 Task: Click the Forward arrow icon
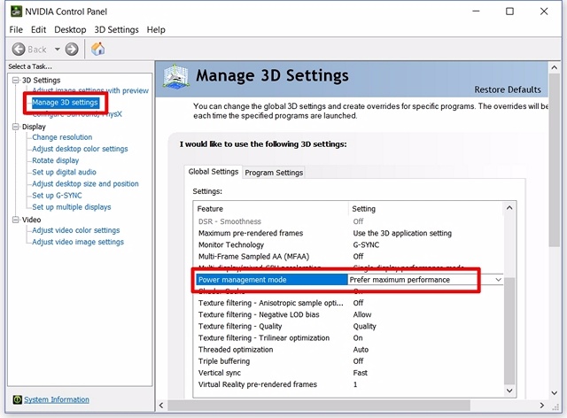(x=72, y=49)
